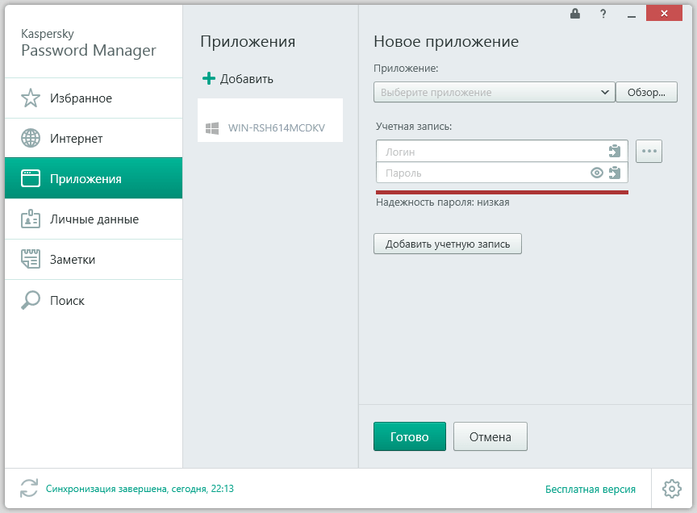Copy login to clipboard icon
Image resolution: width=697 pixels, height=513 pixels.
614,150
